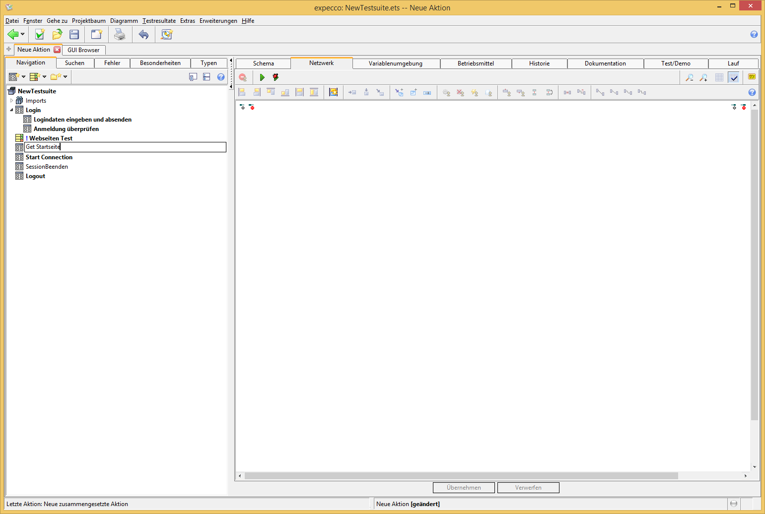Screen dimensions: 765x514
Task: Click the undo arrow in main toolbar
Action: pos(143,34)
